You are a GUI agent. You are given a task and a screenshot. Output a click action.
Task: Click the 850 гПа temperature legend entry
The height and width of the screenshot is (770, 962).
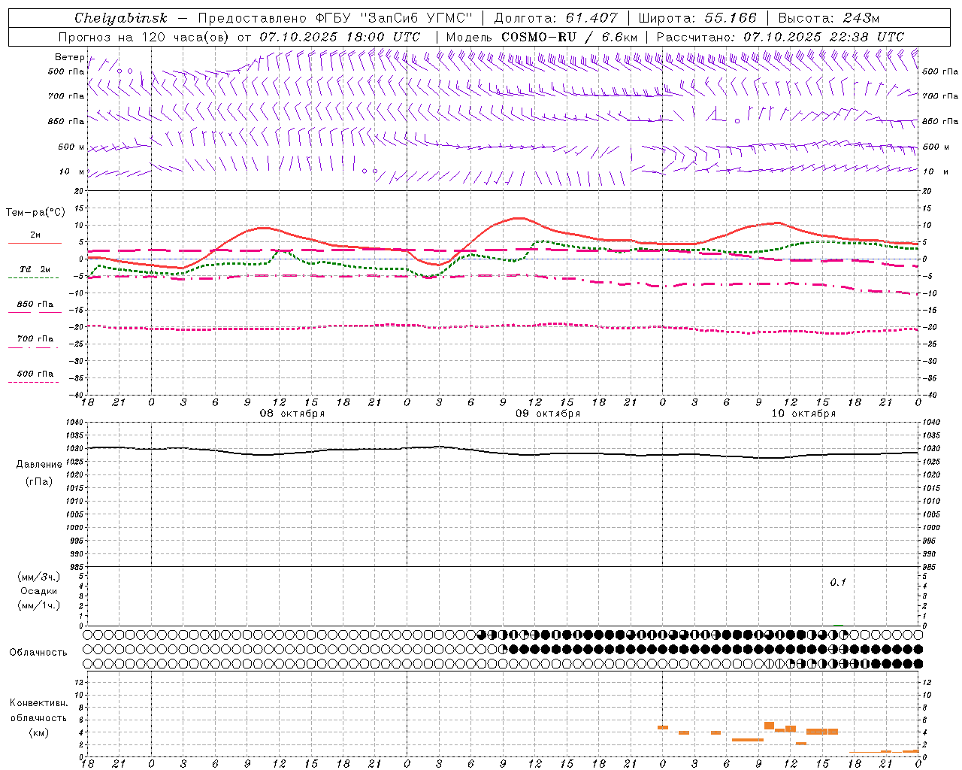tap(35, 305)
